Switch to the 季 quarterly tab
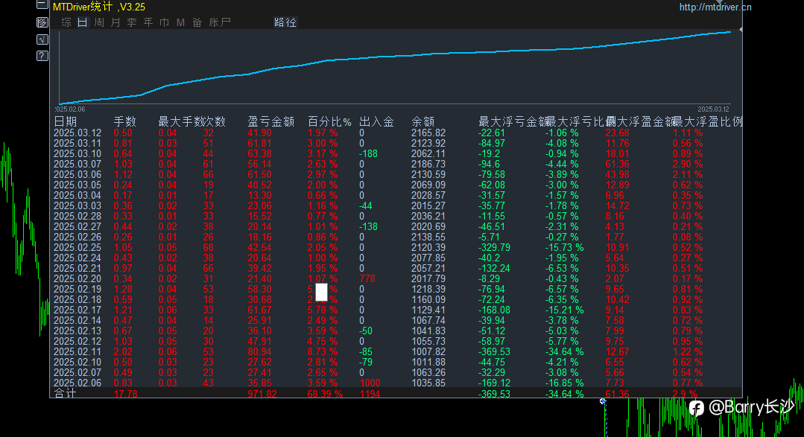804x437 pixels. click(x=132, y=22)
